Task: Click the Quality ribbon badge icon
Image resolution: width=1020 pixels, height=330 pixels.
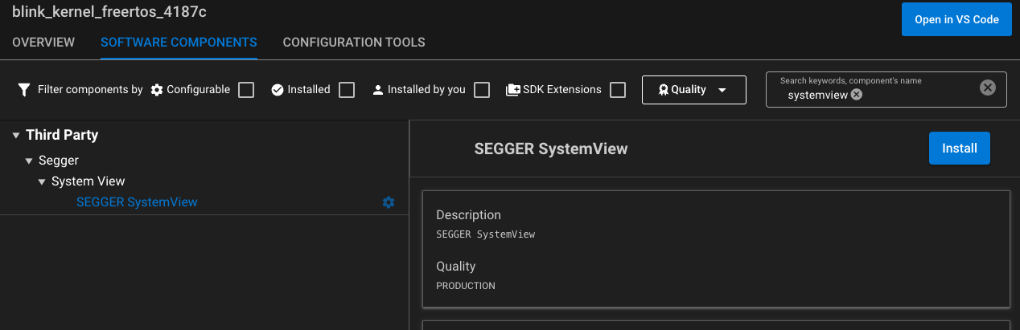Action: tap(662, 90)
